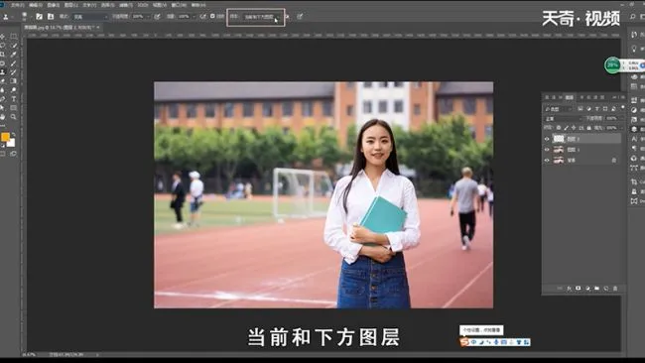This screenshot has width=645, height=363.
Task: Select the Gradient tool
Action: 14,81
